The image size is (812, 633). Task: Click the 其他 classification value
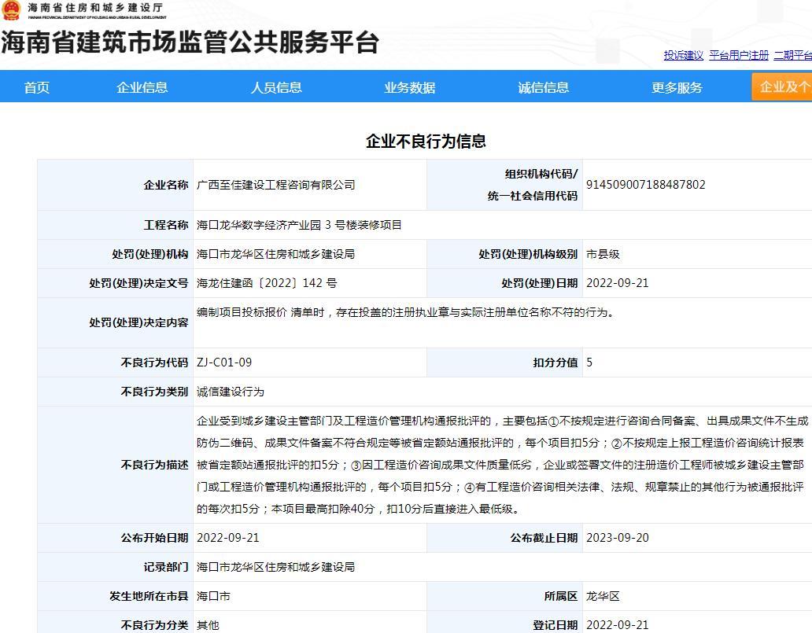(x=208, y=625)
